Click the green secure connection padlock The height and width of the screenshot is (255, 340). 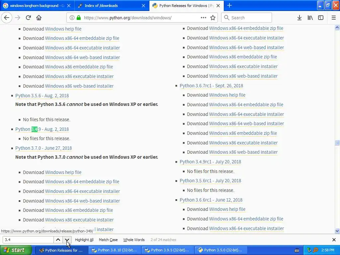79,18
